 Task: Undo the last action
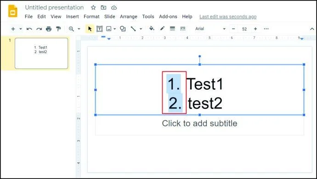[x=29, y=29]
